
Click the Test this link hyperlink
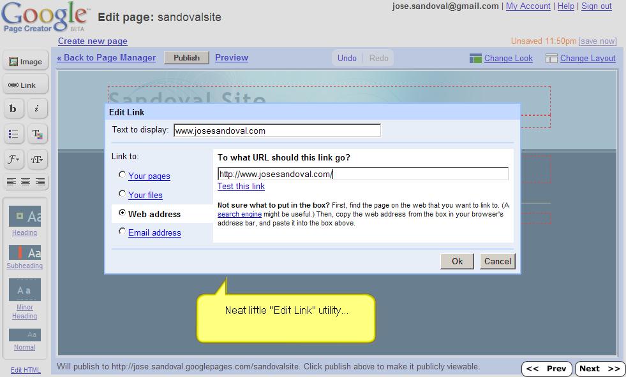(x=241, y=186)
